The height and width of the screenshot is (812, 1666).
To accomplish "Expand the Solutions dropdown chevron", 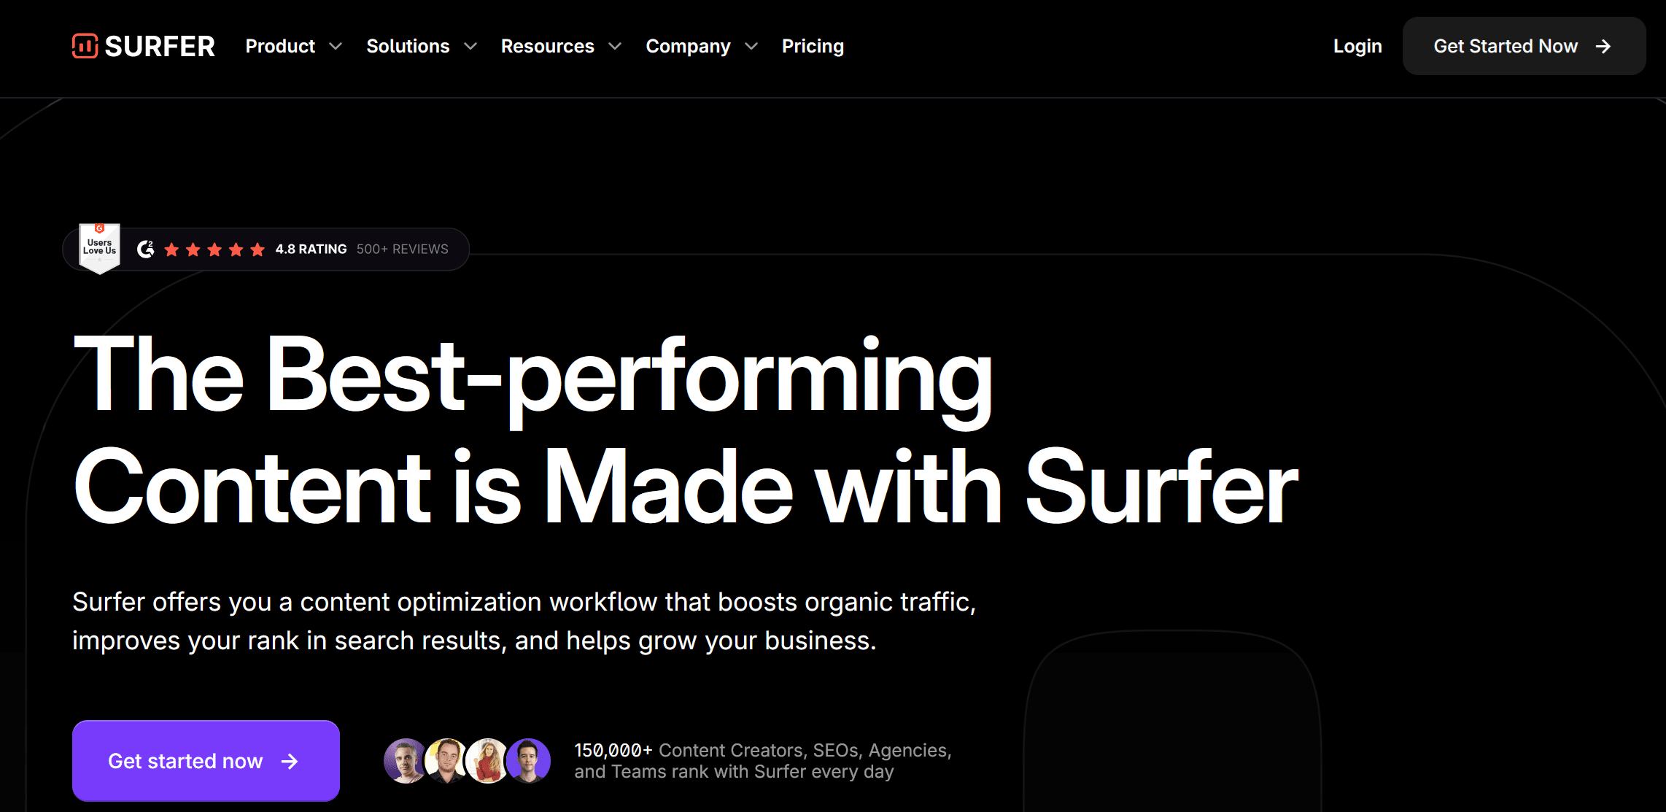I will (470, 46).
